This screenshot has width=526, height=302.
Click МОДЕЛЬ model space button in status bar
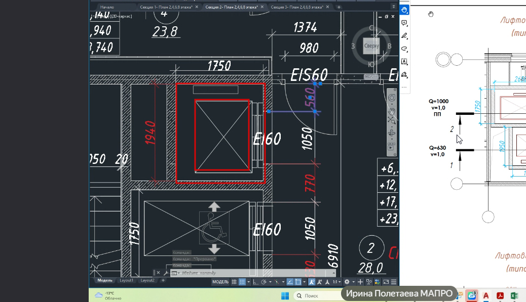(220, 282)
